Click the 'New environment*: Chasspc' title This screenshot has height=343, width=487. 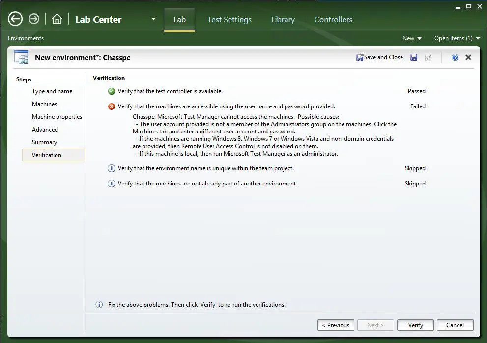pos(82,58)
